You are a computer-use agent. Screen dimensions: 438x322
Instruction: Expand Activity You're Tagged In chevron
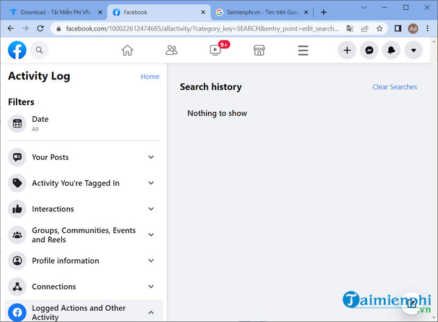151,183
